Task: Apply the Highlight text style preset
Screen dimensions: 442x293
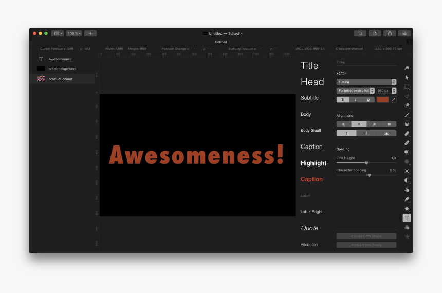Action: point(314,163)
